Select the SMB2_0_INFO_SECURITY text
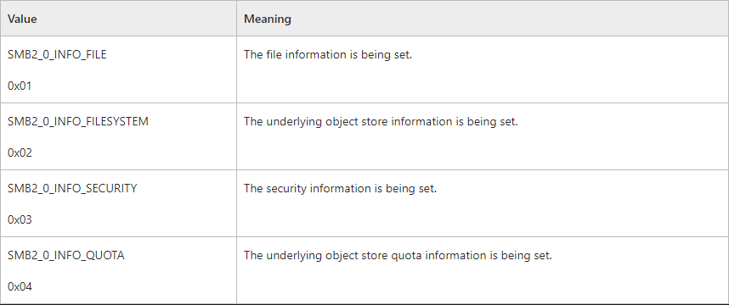729x305 pixels. tap(72, 189)
